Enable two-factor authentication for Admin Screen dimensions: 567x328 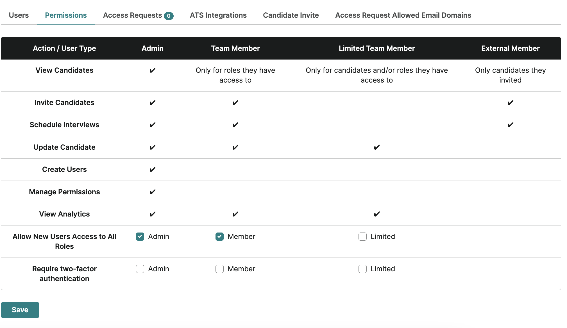tap(140, 269)
